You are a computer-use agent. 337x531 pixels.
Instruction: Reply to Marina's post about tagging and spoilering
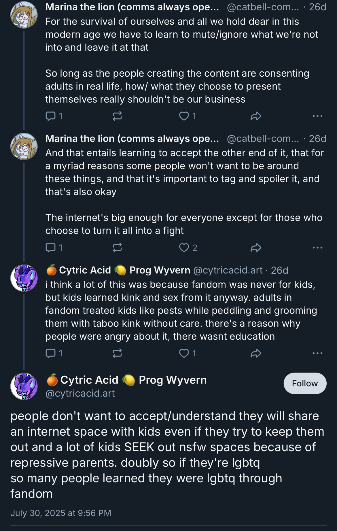pos(51,248)
